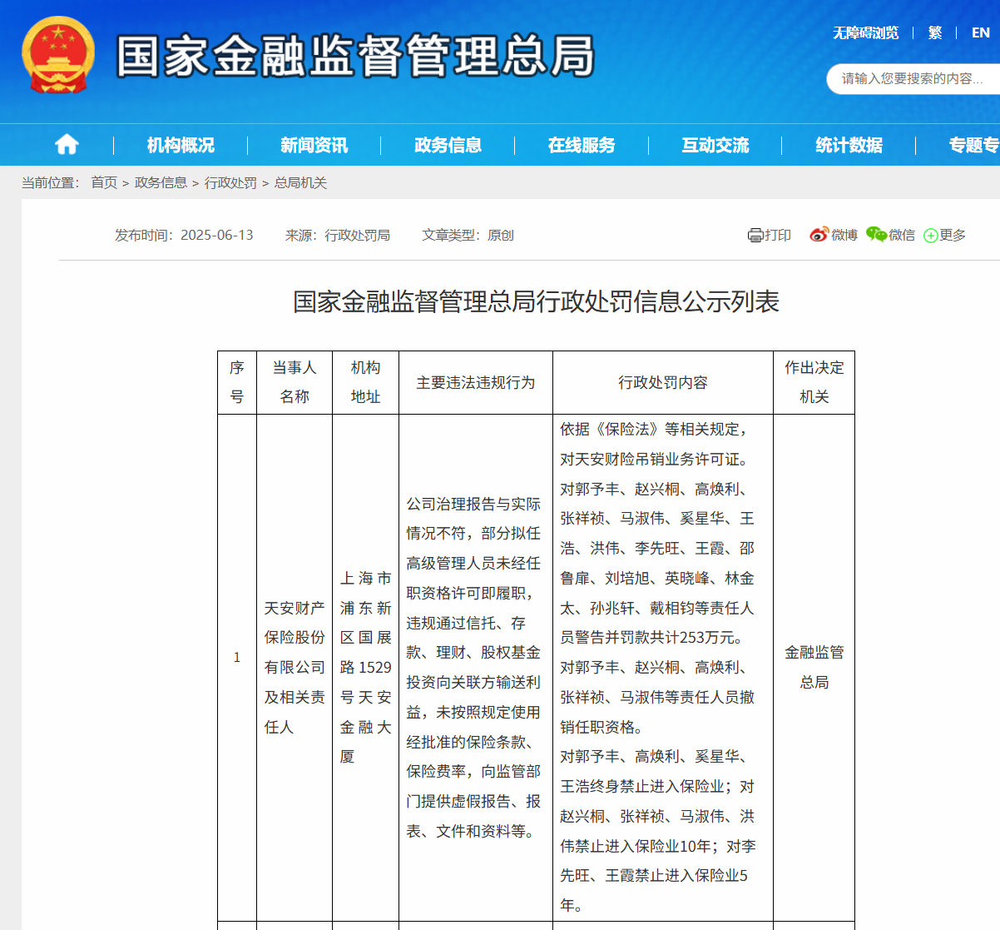The height and width of the screenshot is (930, 1000).
Task: Click the national emblem logo
Action: tap(58, 55)
